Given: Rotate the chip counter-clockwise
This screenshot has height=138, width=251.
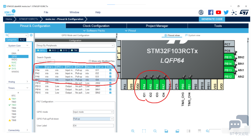Looking at the screenshot, I should [x=177, y=131].
